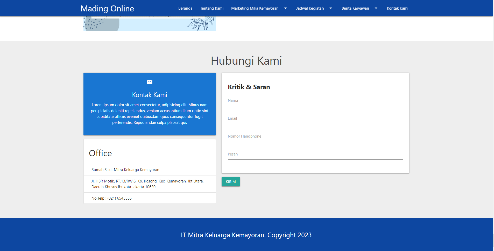Viewport: 494px width, 251px height.
Task: Focus the Nama input field
Action: 315,101
